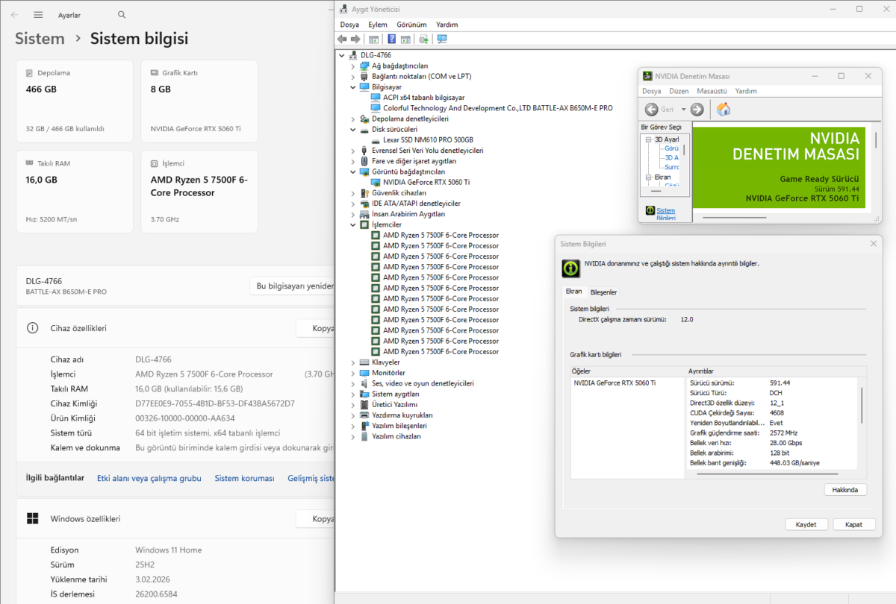This screenshot has width=896, height=604.
Task: Click the green info icon in Sistem Bilgileri dialog
Action: pos(570,268)
